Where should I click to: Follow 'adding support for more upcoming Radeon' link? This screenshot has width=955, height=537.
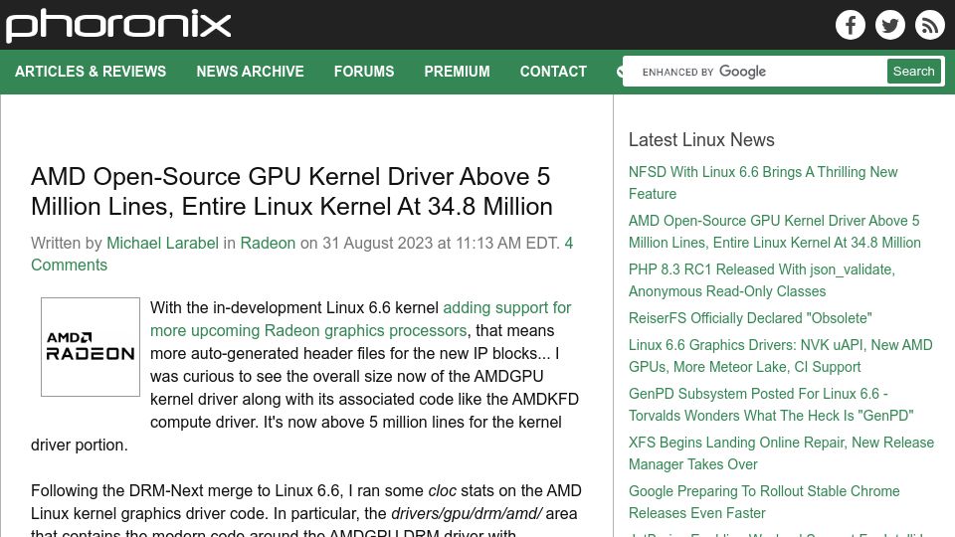coord(360,319)
